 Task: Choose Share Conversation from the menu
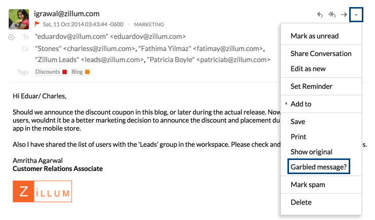[321, 53]
